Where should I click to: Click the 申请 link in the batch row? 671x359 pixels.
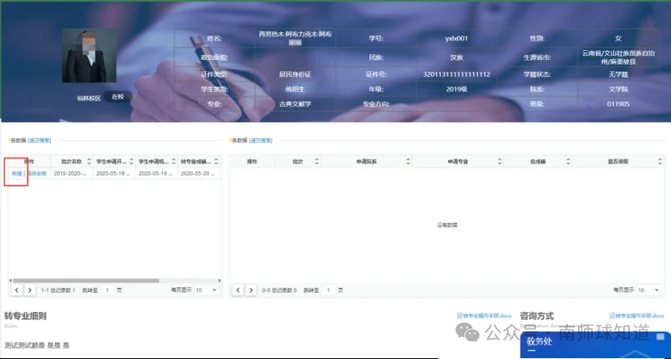tap(17, 174)
